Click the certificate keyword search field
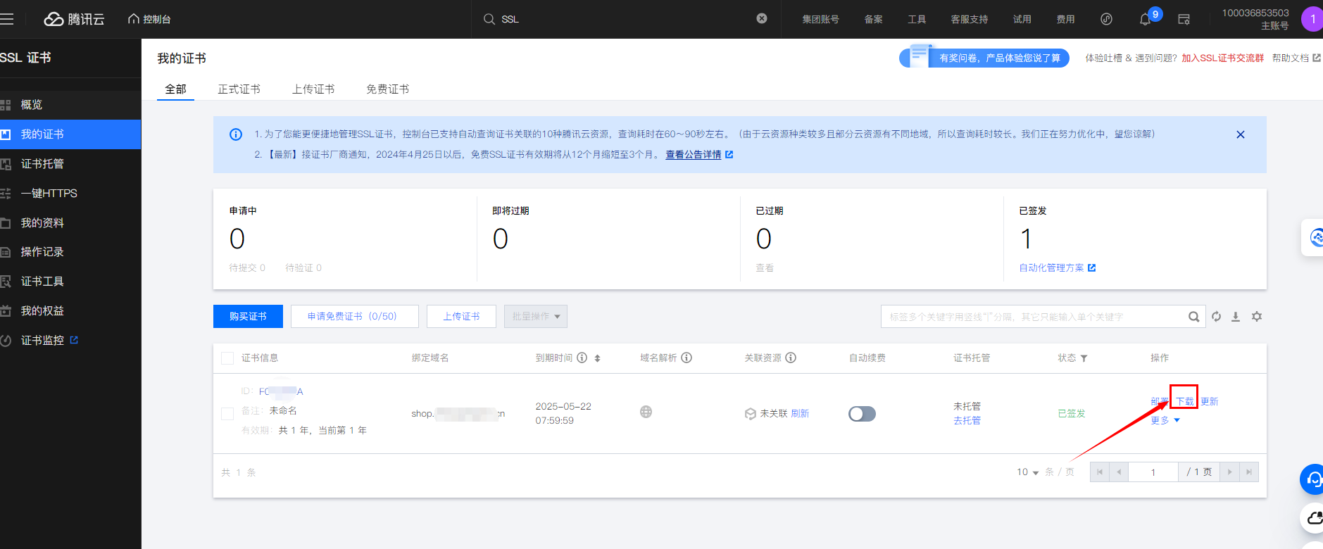The height and width of the screenshot is (549, 1323). 1032,317
